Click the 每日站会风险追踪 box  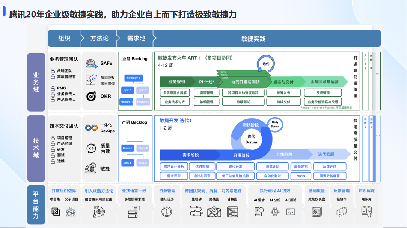pyautogui.click(x=235, y=176)
